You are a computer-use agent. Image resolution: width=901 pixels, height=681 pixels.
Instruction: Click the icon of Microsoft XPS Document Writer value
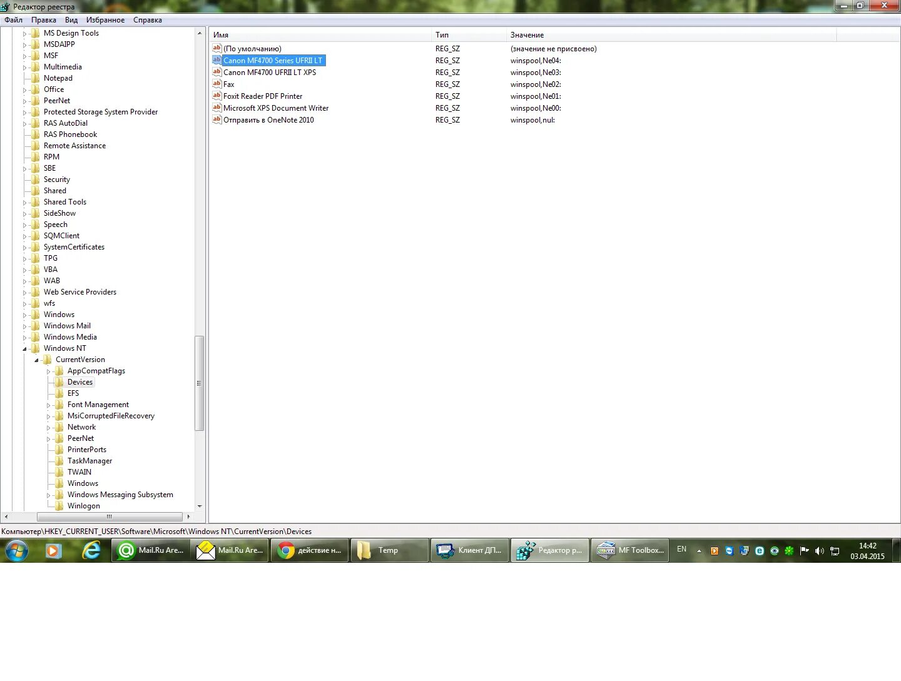217,108
